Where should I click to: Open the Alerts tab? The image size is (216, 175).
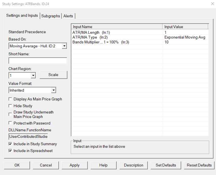tap(68, 16)
